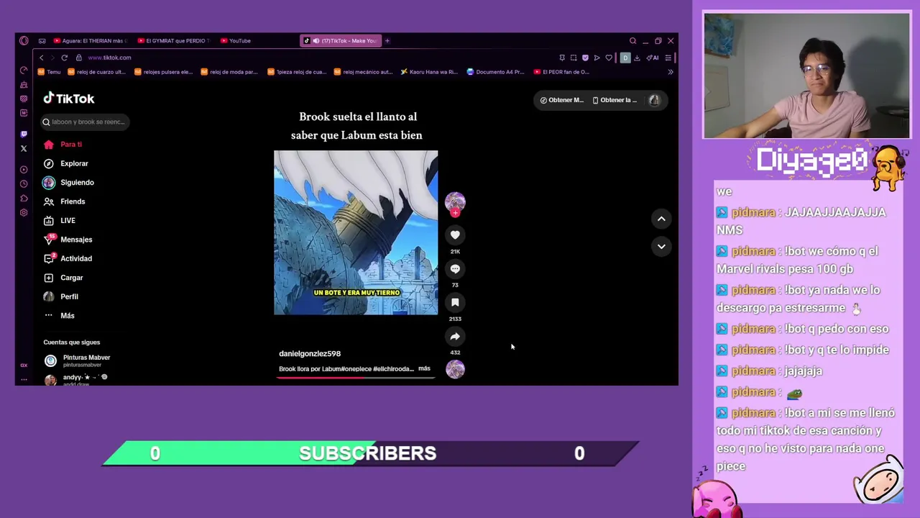Bookmark the video (2133 saves)

point(455,302)
